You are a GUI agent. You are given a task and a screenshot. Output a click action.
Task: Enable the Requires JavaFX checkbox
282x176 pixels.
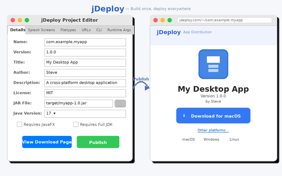[x=19, y=124]
